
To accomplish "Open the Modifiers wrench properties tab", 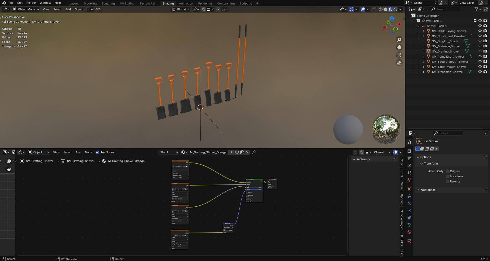I will pyautogui.click(x=409, y=196).
